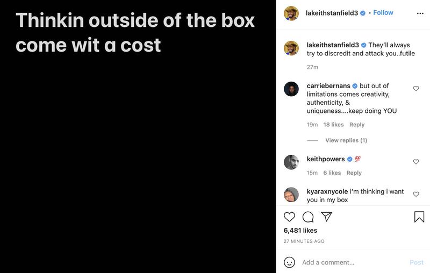
Task: Open the comment bubble icon
Action: click(308, 217)
